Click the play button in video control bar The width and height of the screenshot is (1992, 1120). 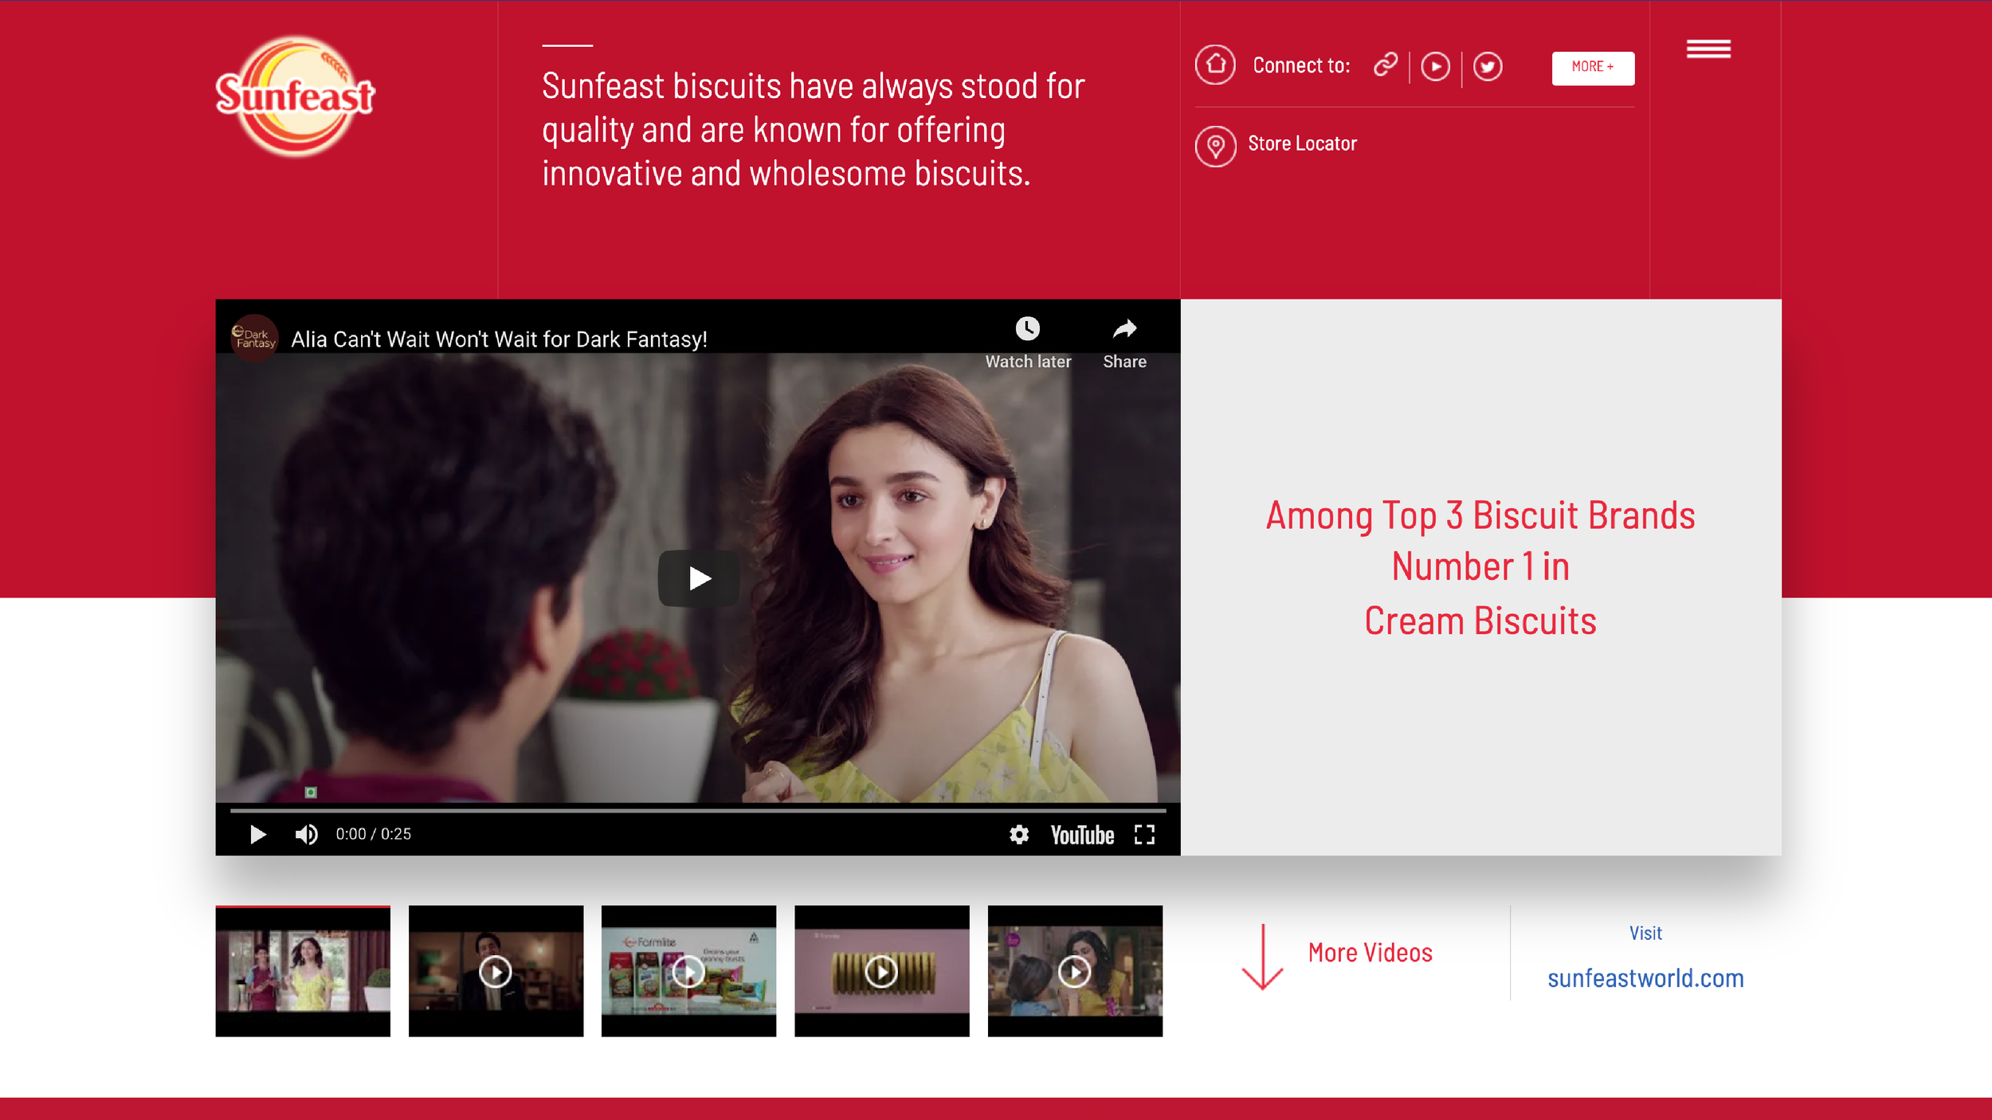pyautogui.click(x=257, y=834)
